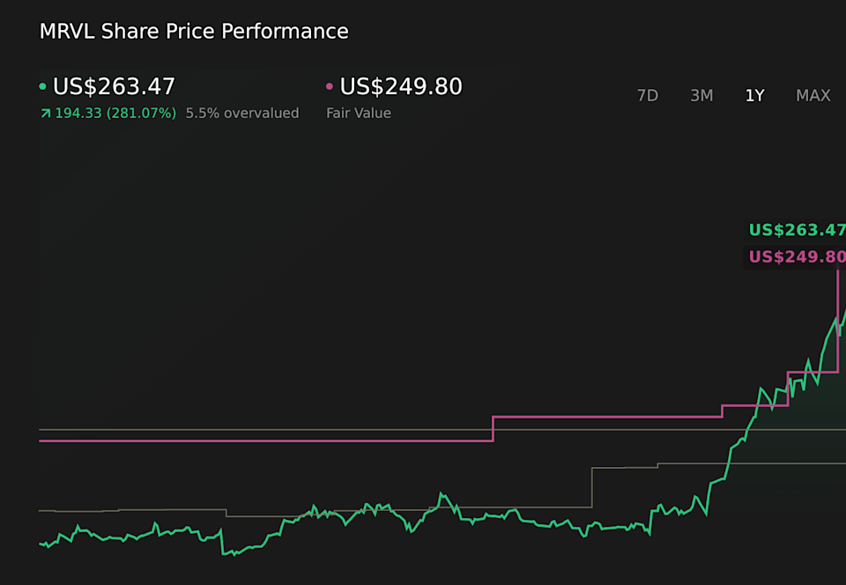Click the pink fair value dot
The image size is (846, 585).
tap(330, 86)
